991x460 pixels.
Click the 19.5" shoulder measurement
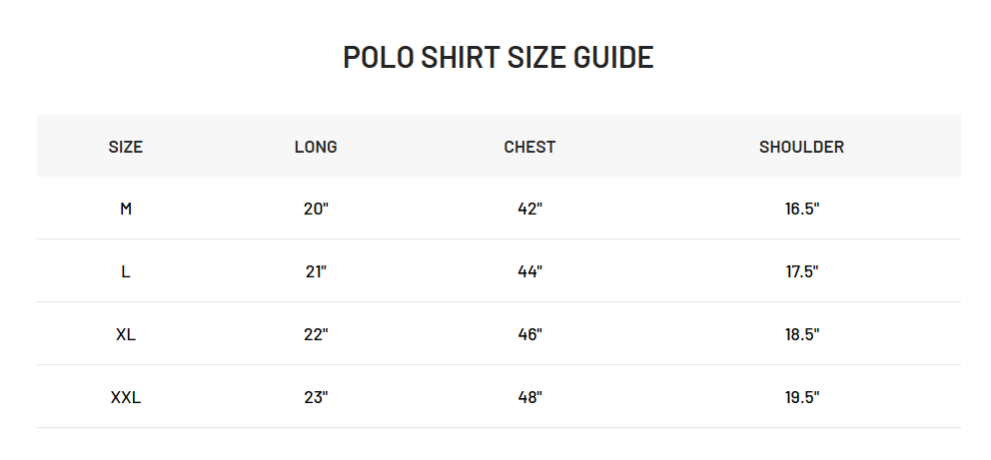tap(802, 397)
